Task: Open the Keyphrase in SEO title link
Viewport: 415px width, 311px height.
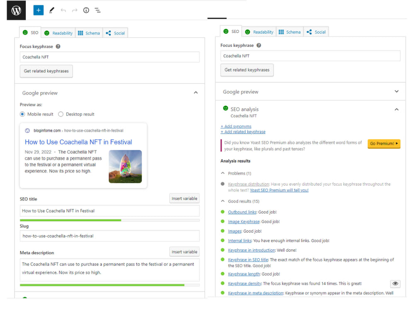Action: tap(248, 260)
